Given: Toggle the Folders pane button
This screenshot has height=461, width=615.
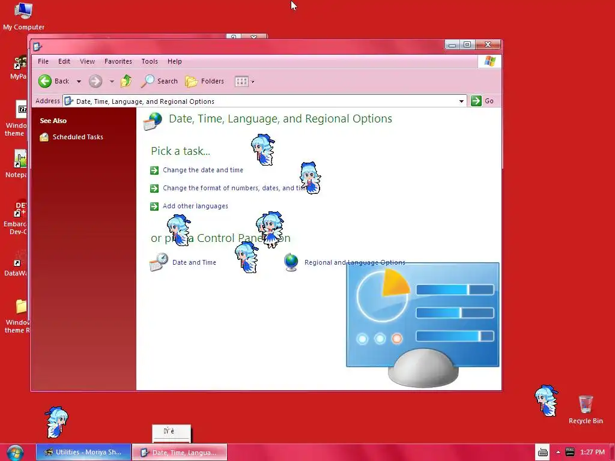Looking at the screenshot, I should [204, 81].
